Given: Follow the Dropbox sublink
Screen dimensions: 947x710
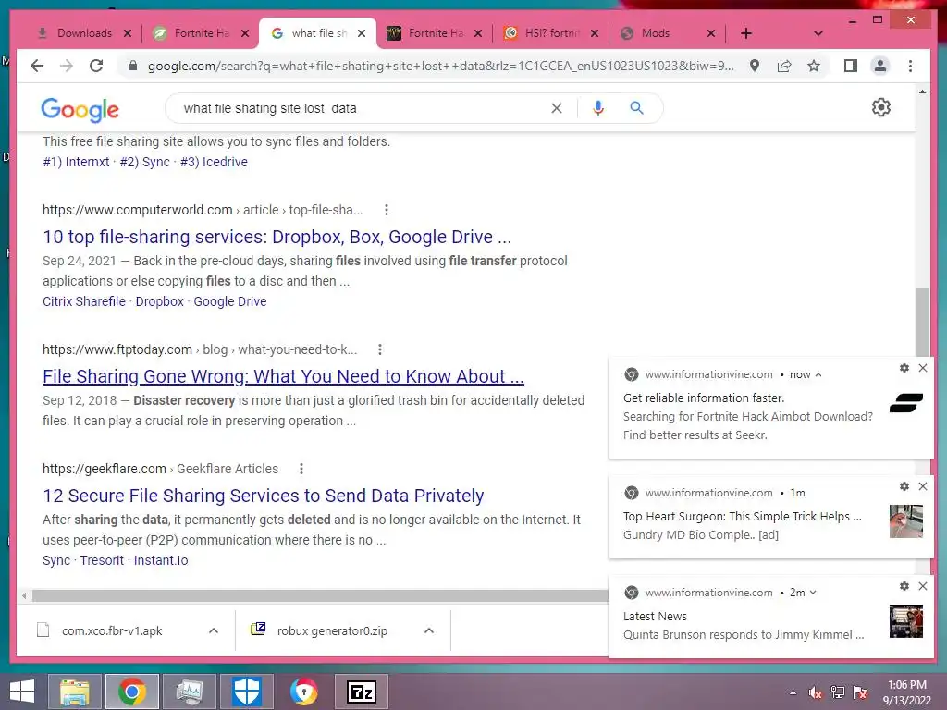Looking at the screenshot, I should (159, 301).
